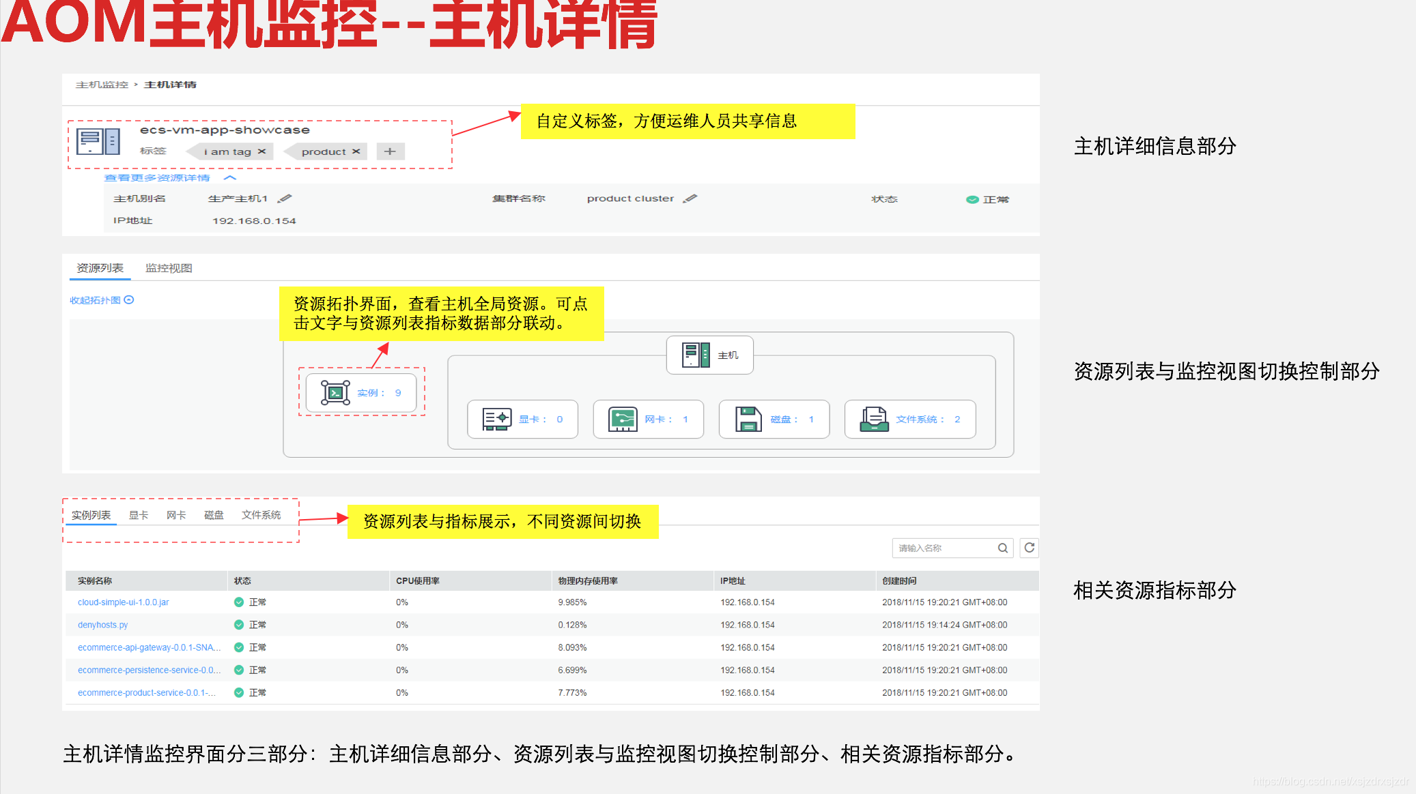Remove the 'i am tag' label

coord(261,151)
